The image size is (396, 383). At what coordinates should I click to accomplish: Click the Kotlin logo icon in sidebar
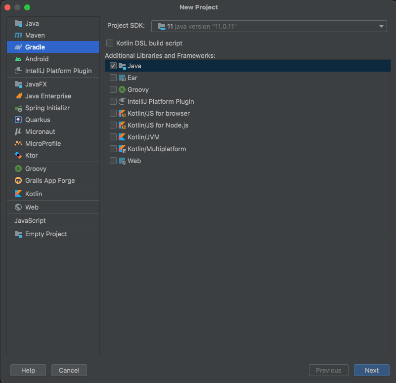(x=18, y=194)
